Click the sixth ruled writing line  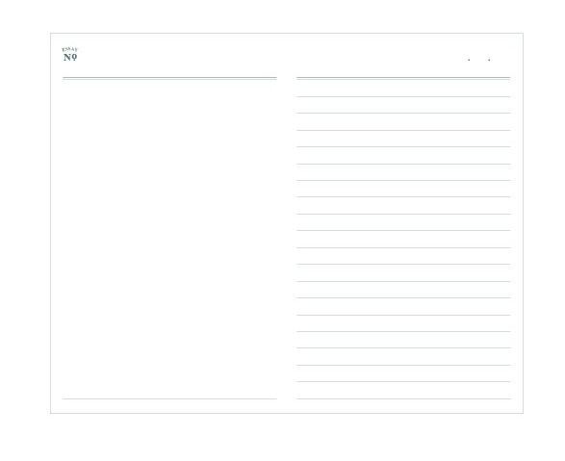point(403,180)
